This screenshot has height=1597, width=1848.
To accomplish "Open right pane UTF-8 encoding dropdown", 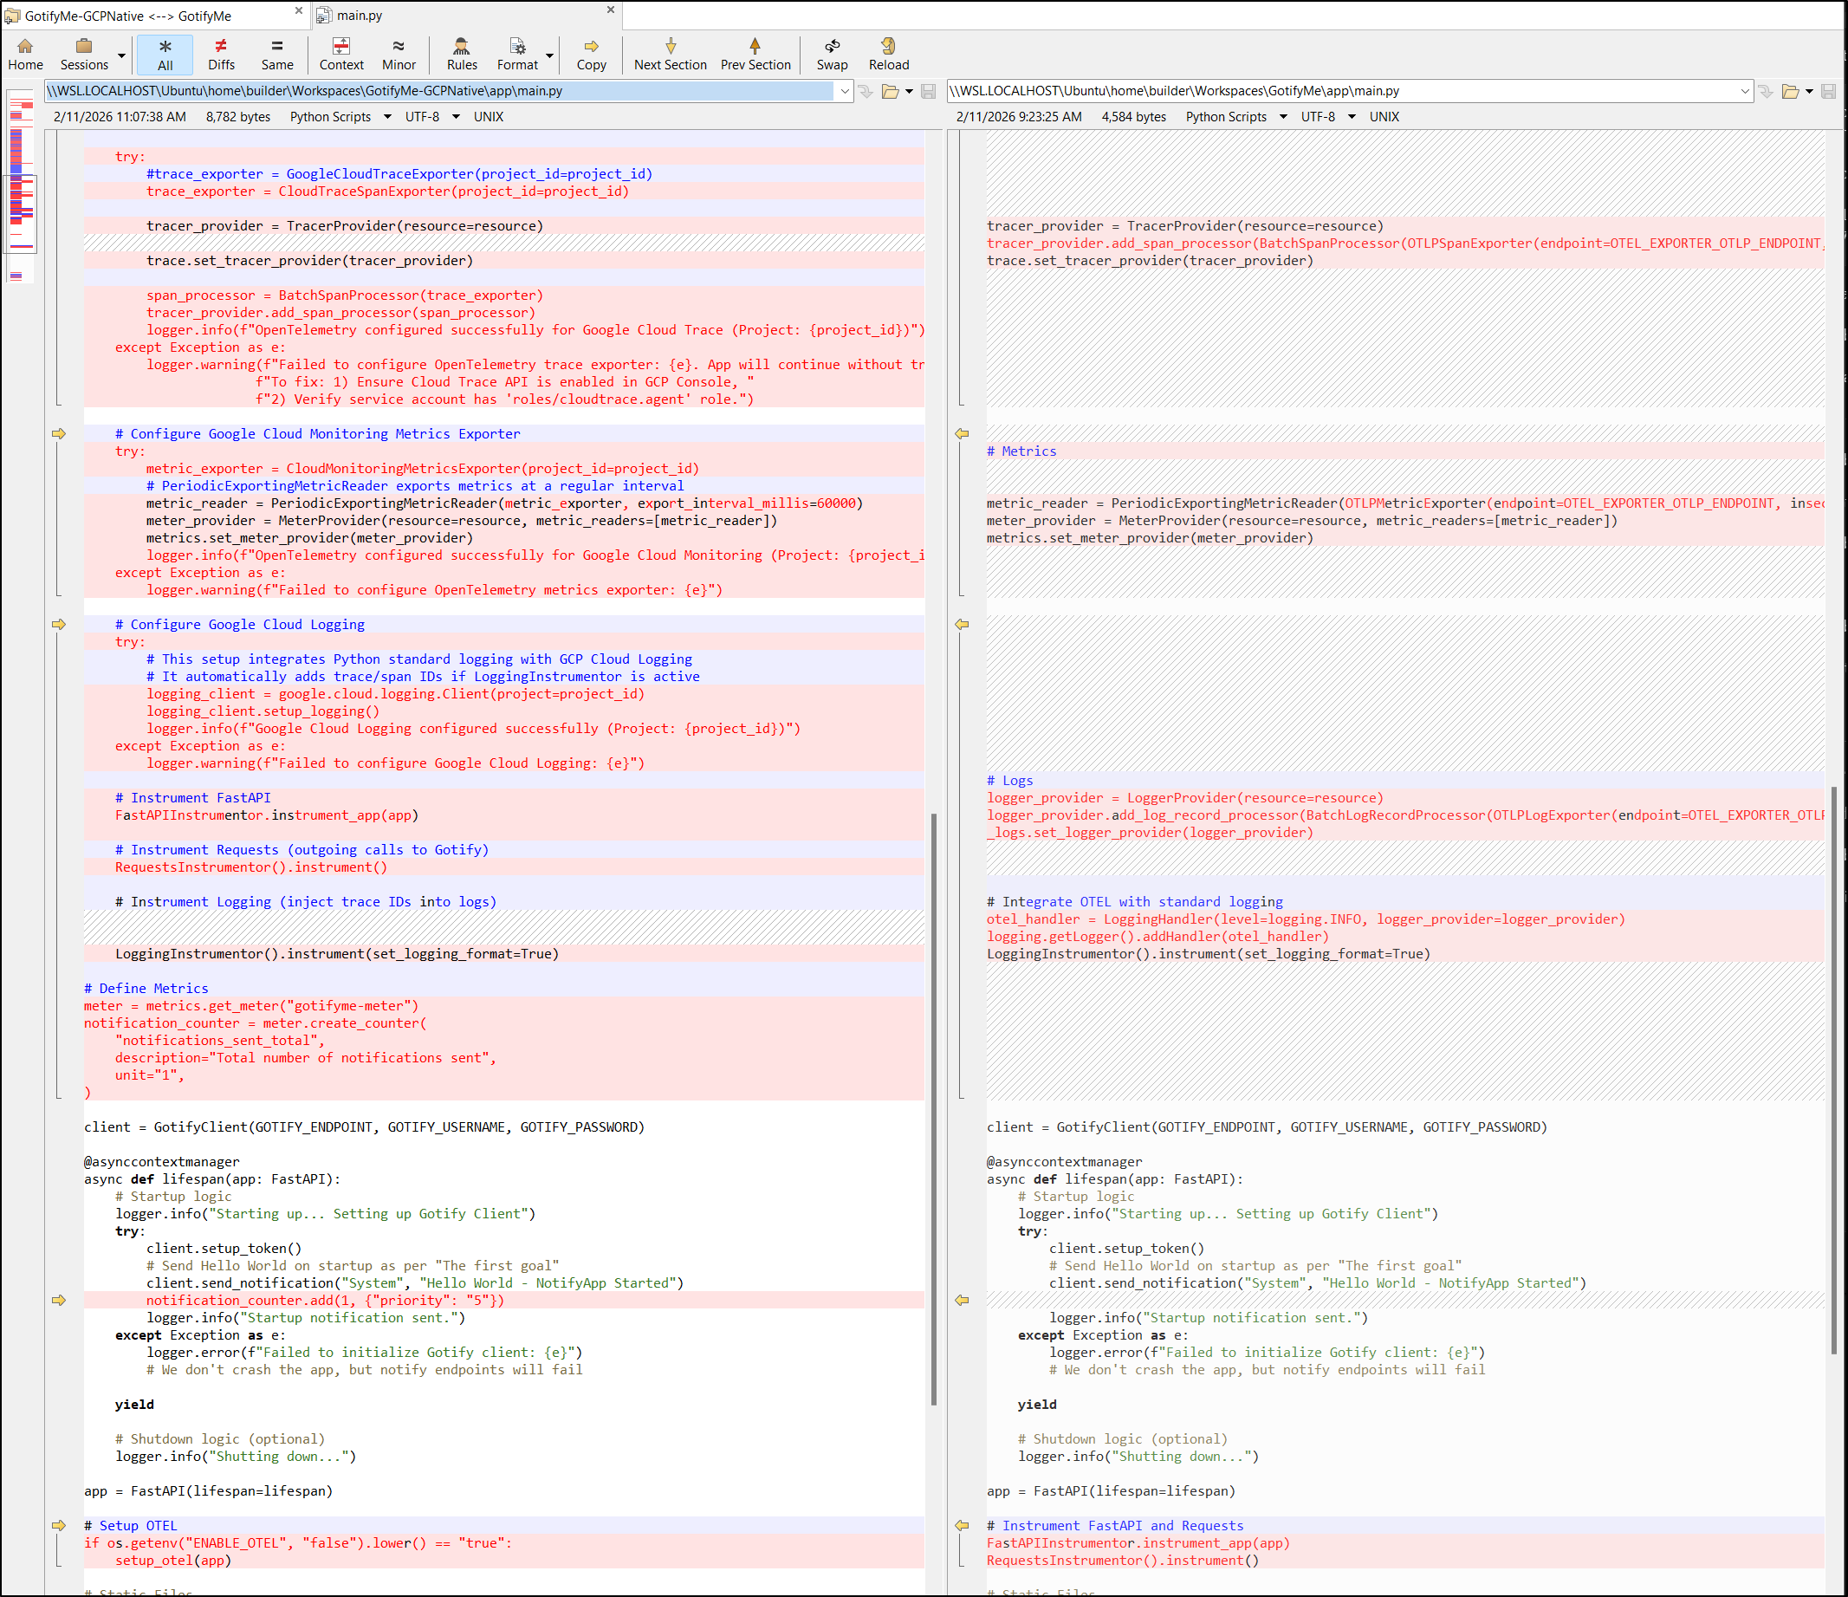I will (x=1352, y=117).
